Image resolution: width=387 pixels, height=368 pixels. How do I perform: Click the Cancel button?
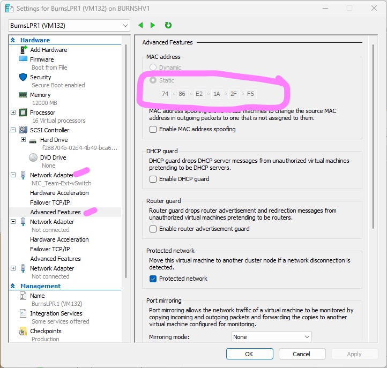pyautogui.click(x=302, y=354)
